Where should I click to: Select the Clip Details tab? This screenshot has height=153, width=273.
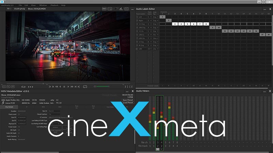pyautogui.click(x=9, y=107)
